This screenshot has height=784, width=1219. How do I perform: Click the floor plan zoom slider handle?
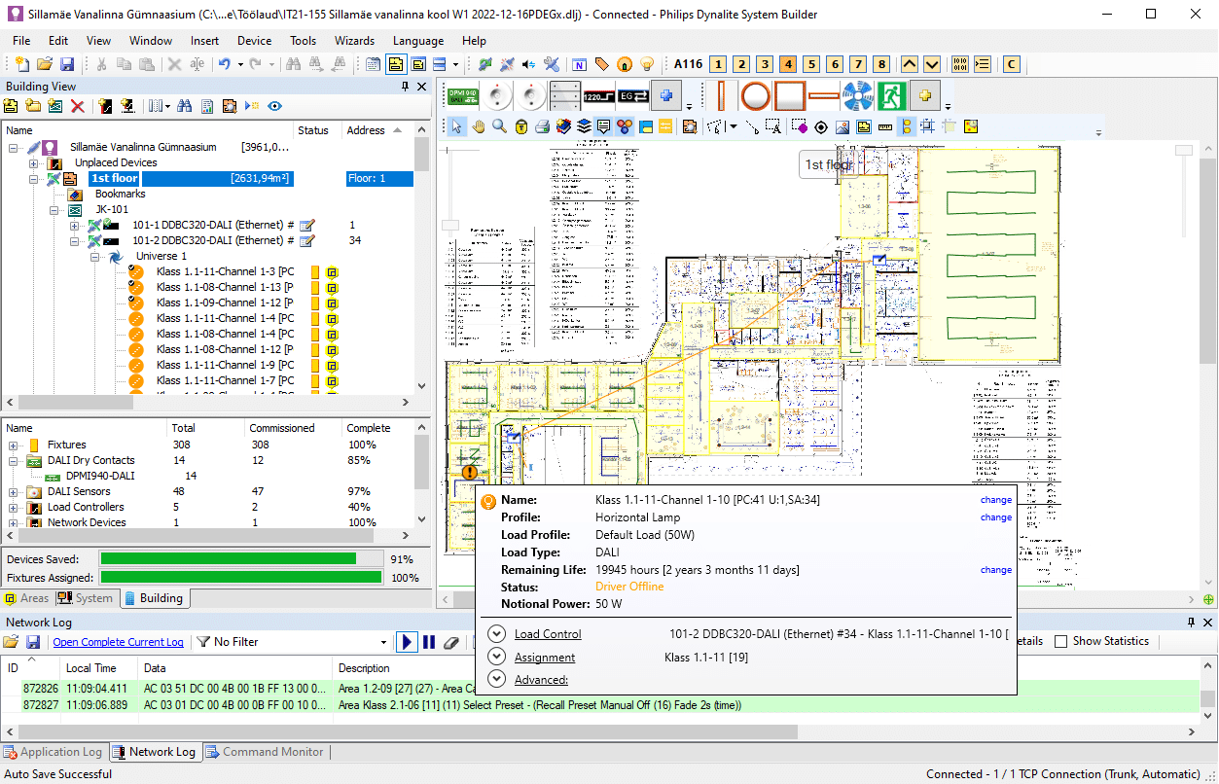pyautogui.click(x=1183, y=150)
